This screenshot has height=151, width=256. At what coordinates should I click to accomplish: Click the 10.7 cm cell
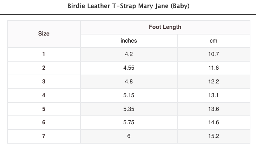pos(213,54)
